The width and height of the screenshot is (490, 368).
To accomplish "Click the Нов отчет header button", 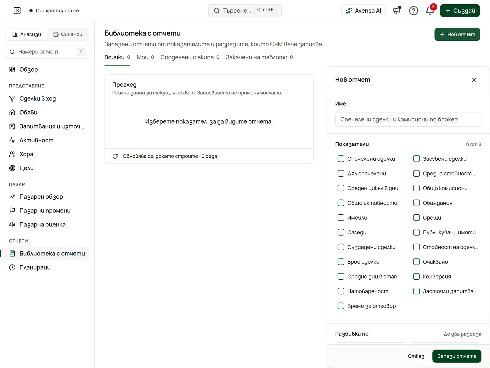I will coord(457,34).
